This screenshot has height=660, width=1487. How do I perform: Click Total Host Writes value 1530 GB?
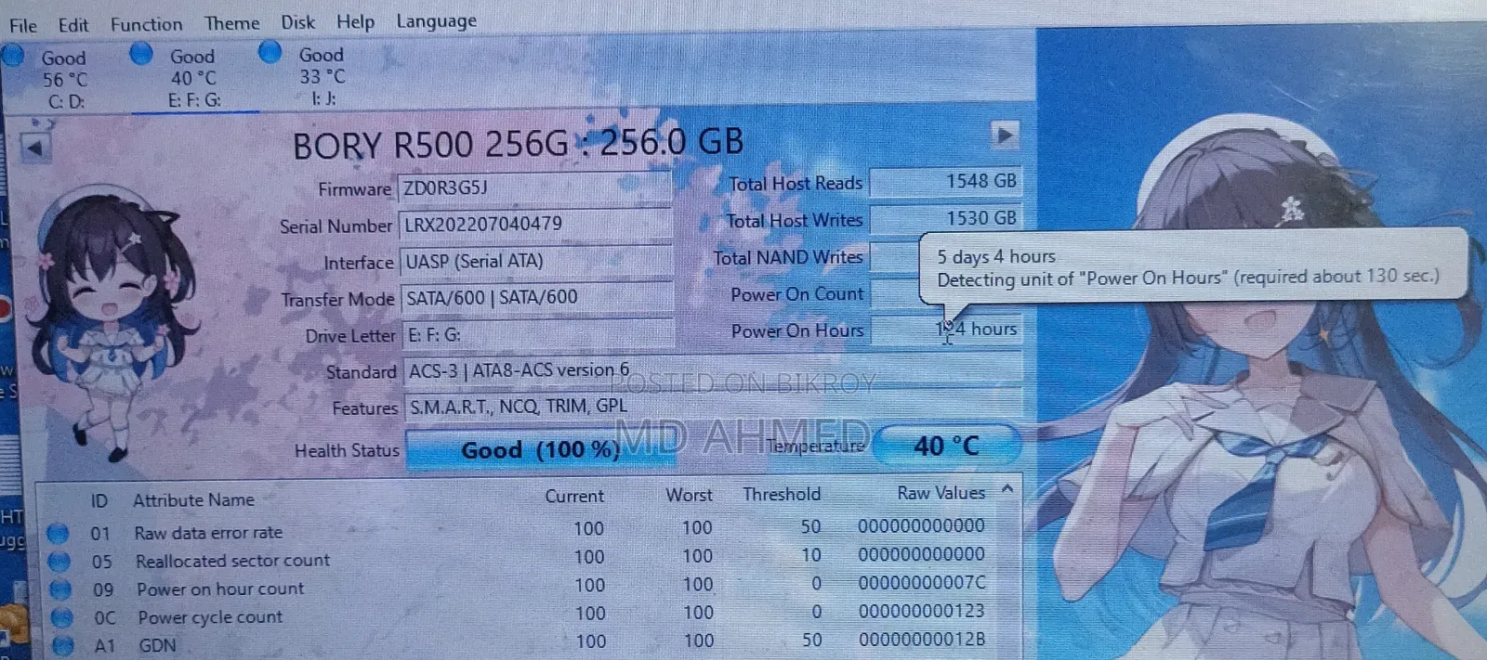[x=945, y=218]
